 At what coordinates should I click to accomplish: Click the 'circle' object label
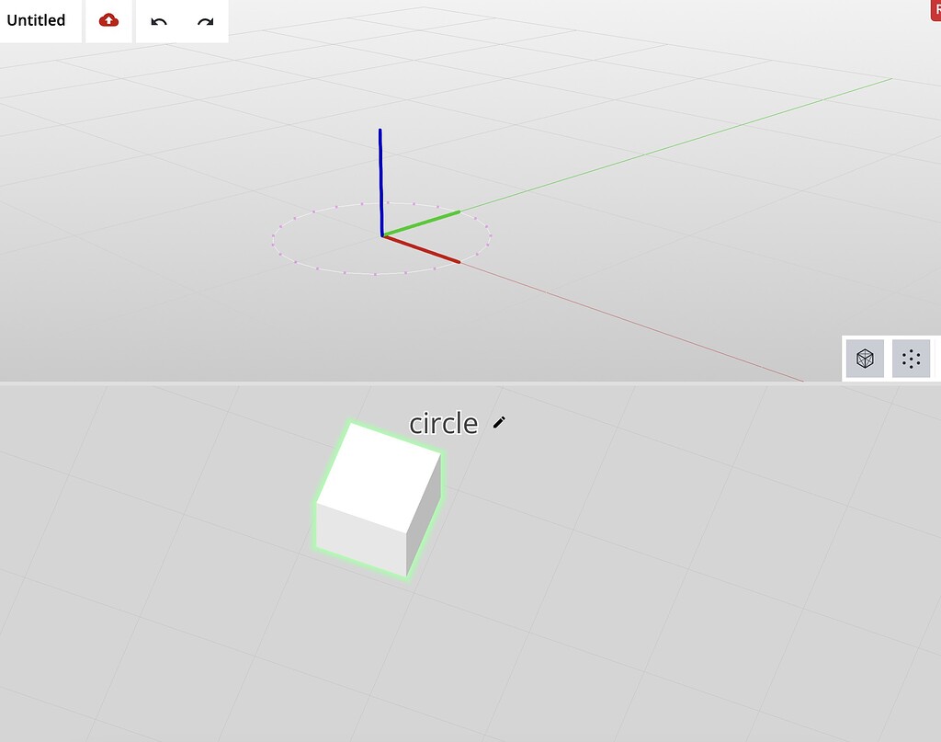pyautogui.click(x=443, y=423)
